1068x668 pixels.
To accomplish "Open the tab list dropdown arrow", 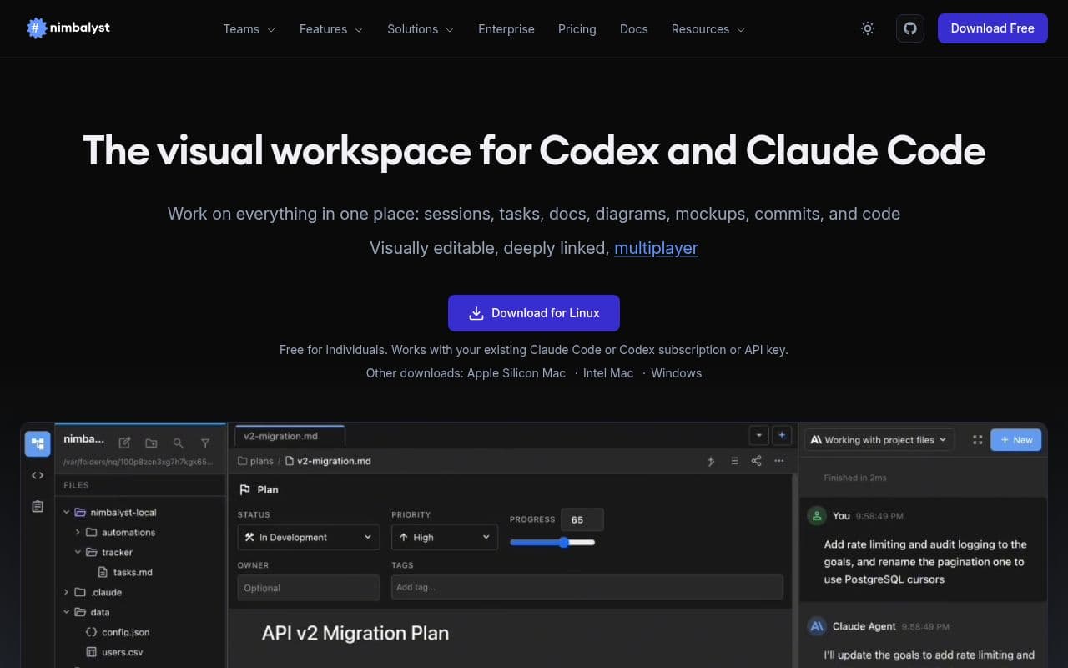I will coord(758,435).
